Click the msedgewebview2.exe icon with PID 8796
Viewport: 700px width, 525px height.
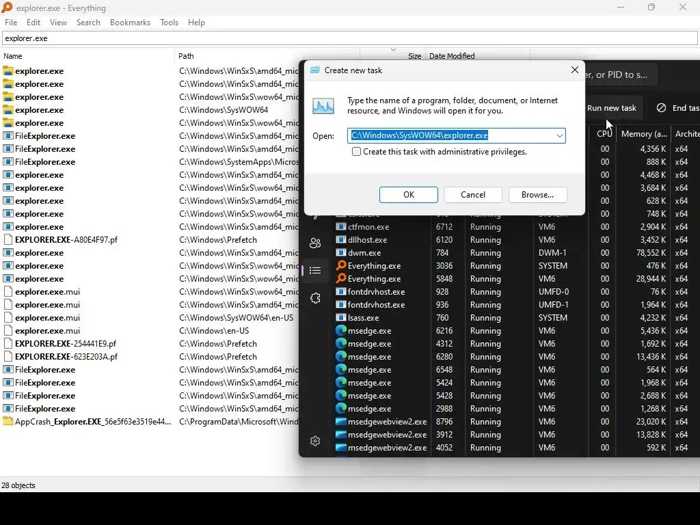tap(341, 421)
